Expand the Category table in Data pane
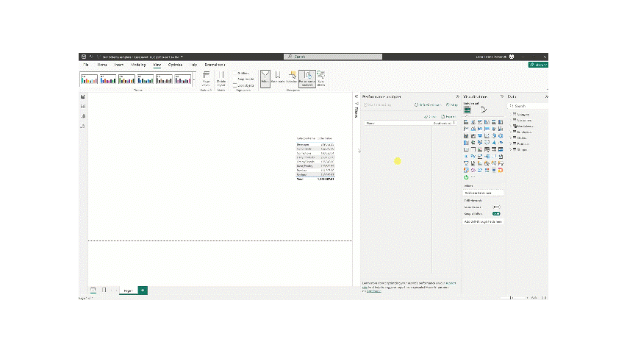 tap(512, 115)
